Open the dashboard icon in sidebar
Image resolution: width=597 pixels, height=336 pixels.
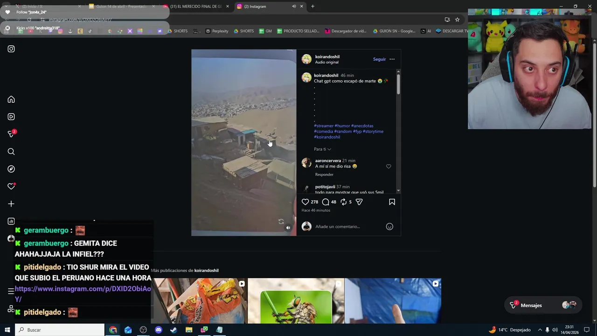(11, 221)
